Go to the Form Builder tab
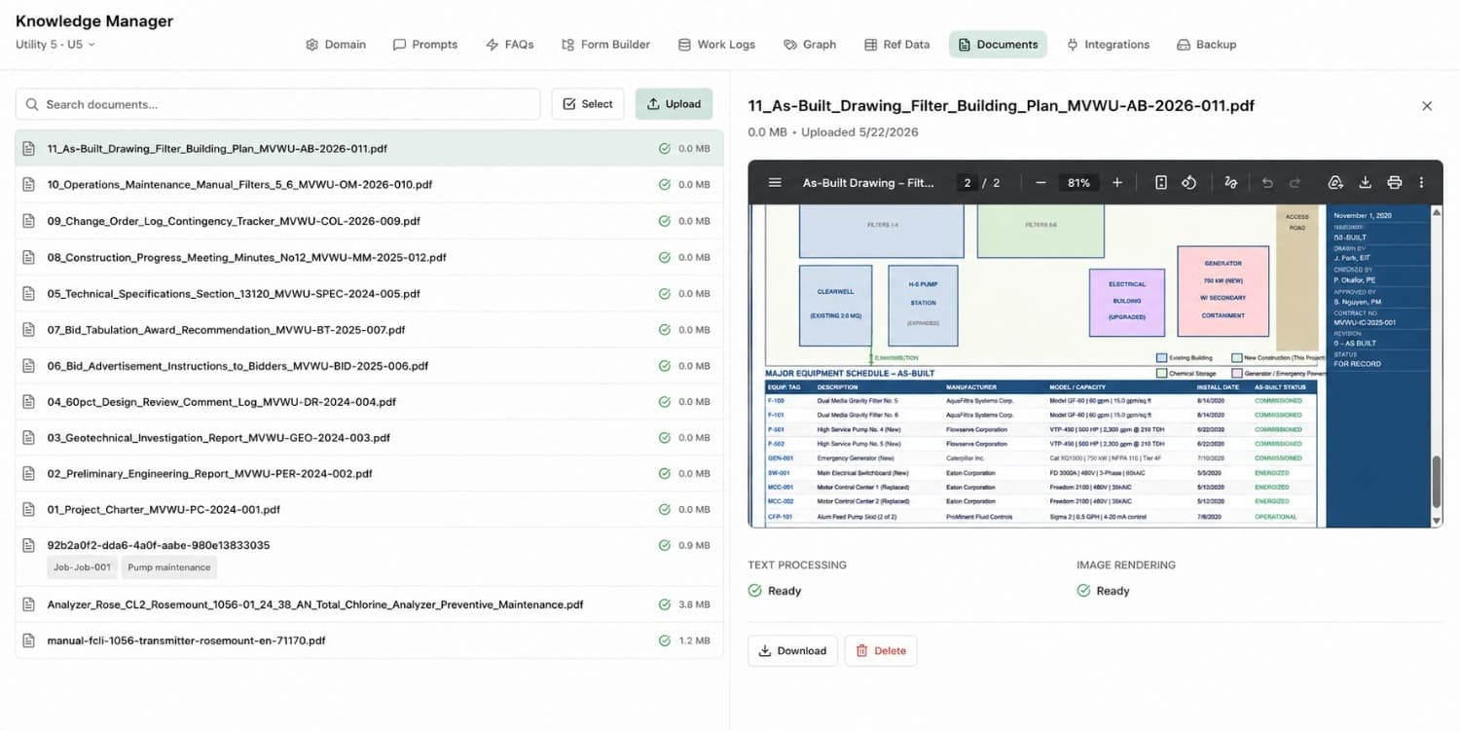This screenshot has width=1460, height=730. tap(605, 44)
